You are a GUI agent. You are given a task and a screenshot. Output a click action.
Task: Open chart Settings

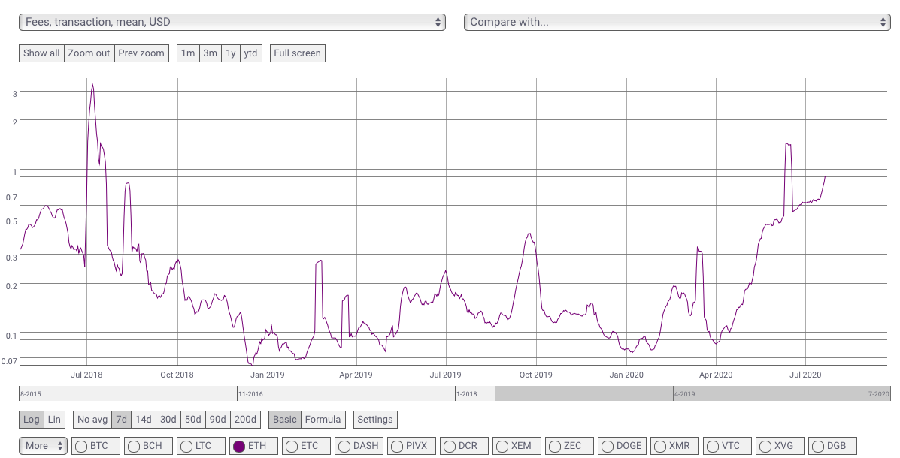pos(374,420)
